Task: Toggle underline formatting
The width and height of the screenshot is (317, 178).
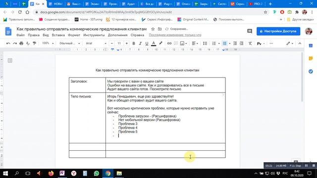Action: [x=147, y=44]
